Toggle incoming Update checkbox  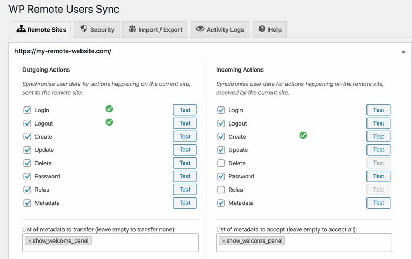tap(221, 150)
